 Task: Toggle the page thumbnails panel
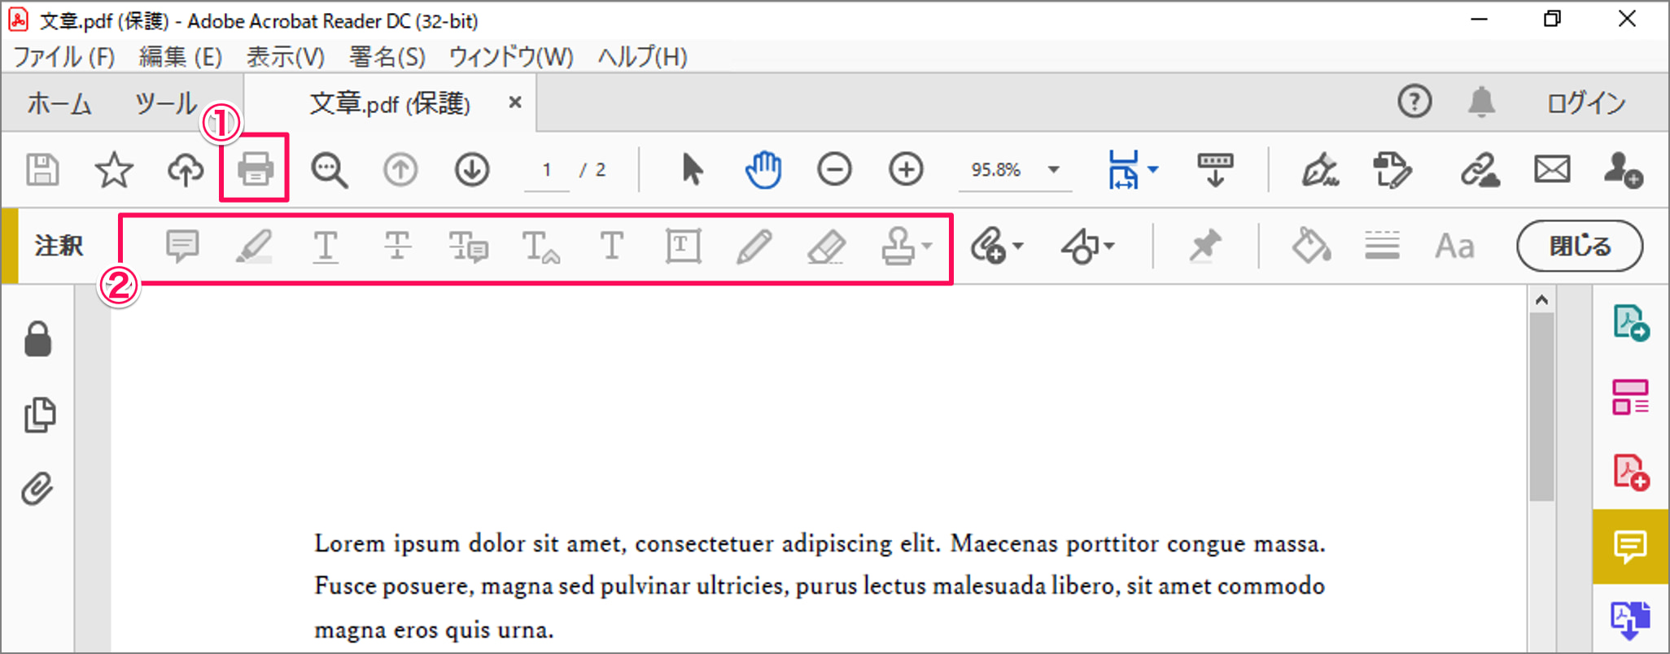[x=39, y=415]
